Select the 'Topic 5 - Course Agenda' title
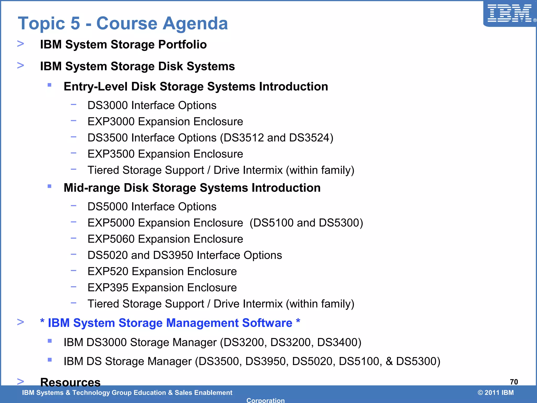The image size is (537, 403). pyautogui.click(x=123, y=23)
